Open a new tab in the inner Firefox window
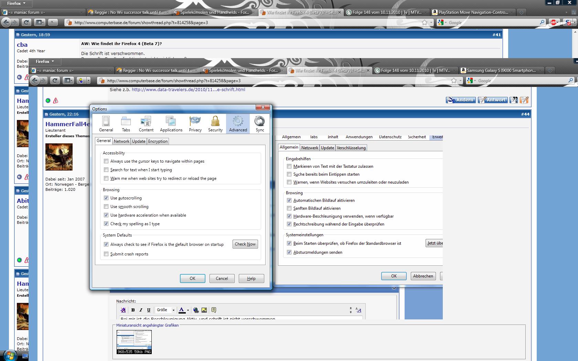The width and height of the screenshot is (578, 361). (550, 70)
